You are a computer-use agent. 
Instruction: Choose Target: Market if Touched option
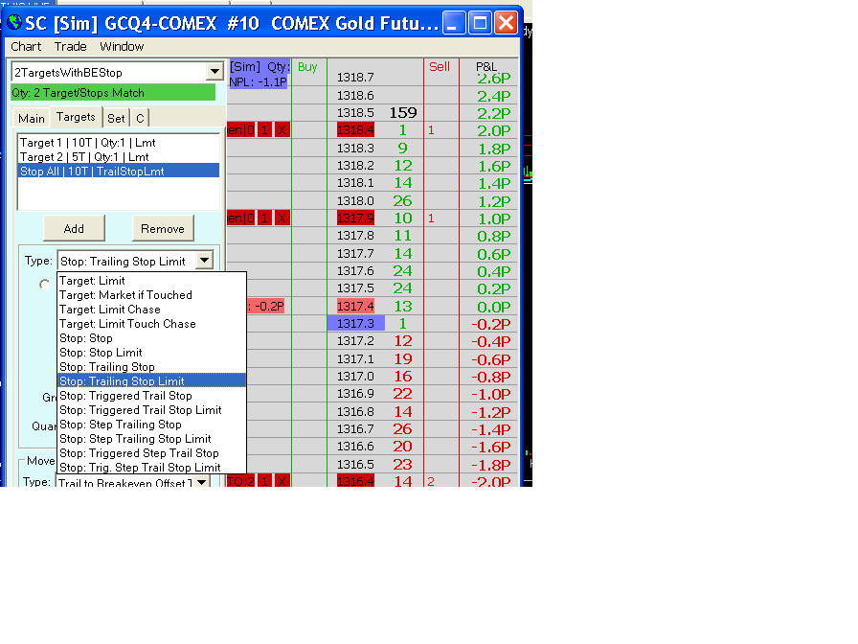pyautogui.click(x=151, y=294)
